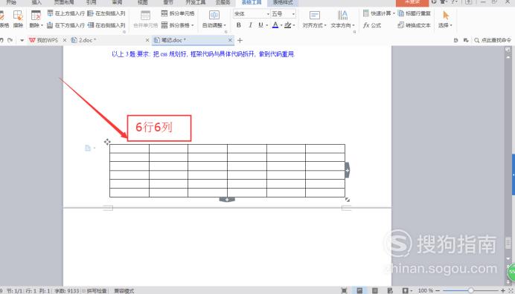The image size is (515, 294).
Task: Open the Developer Tools (开发工具) tab
Action: [x=196, y=3]
